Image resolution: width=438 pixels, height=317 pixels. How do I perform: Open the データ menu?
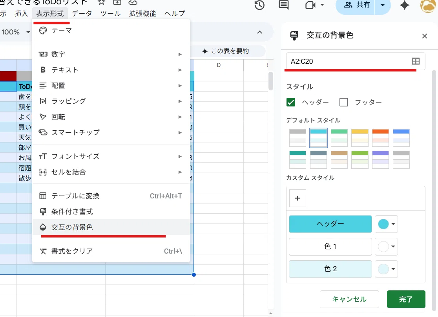click(x=82, y=13)
